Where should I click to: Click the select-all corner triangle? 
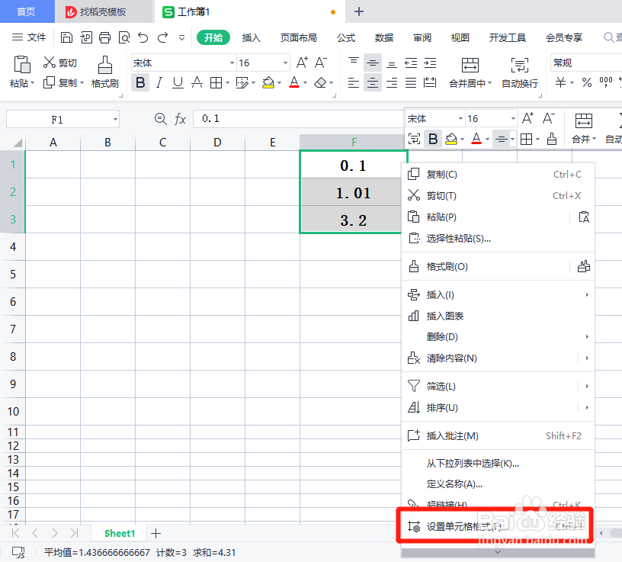tap(17, 143)
